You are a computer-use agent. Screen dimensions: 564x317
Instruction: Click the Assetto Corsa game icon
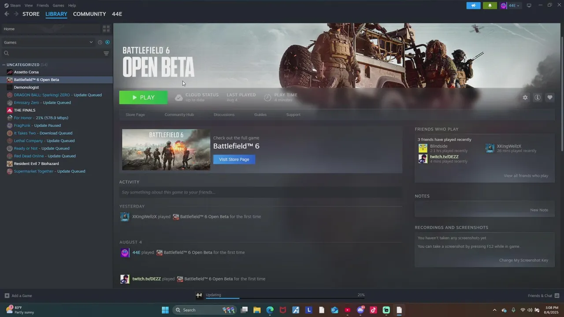pyautogui.click(x=10, y=72)
